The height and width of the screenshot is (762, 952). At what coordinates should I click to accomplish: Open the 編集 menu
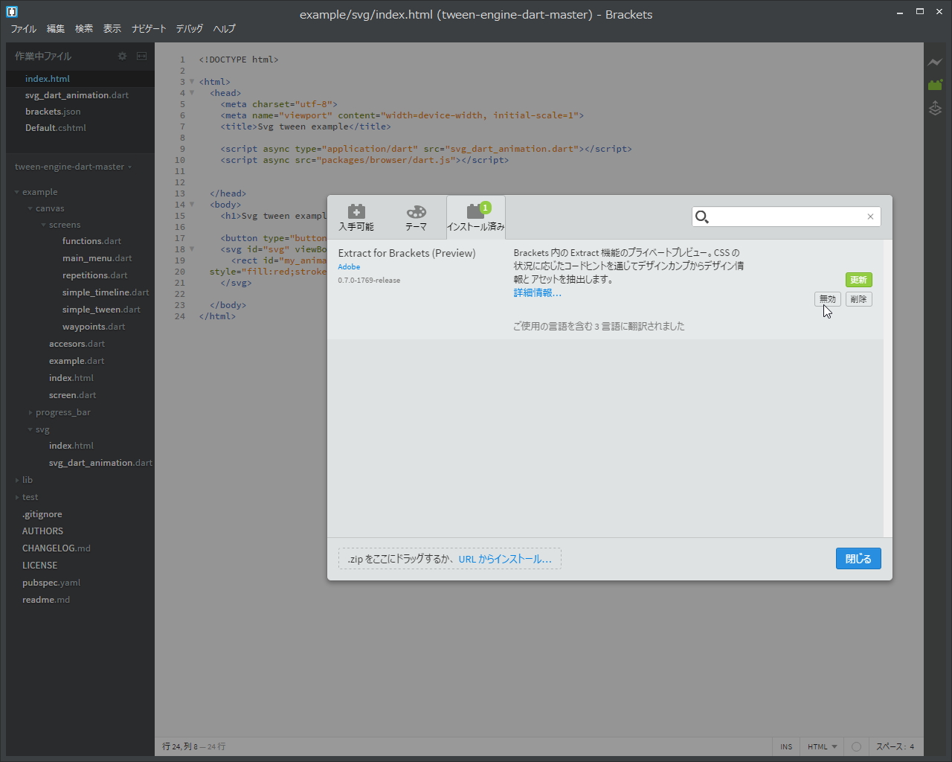[x=56, y=28]
